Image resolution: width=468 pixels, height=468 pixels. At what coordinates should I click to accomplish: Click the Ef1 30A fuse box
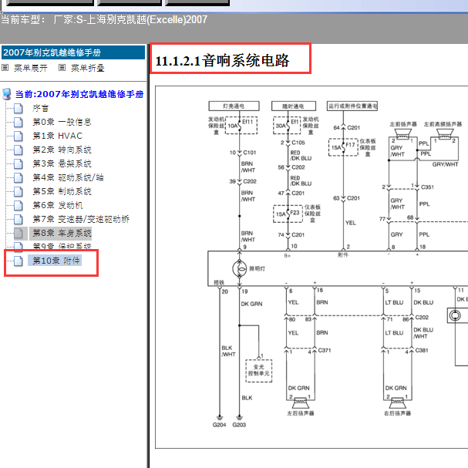pos(287,126)
